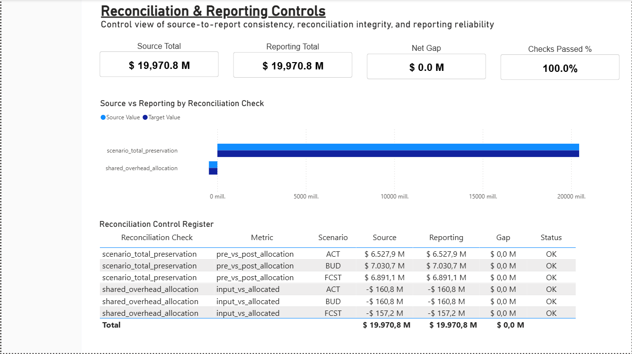Viewport: 632px width, 354px height.
Task: Click the scenario_total_preservation axis label
Action: 141,150
